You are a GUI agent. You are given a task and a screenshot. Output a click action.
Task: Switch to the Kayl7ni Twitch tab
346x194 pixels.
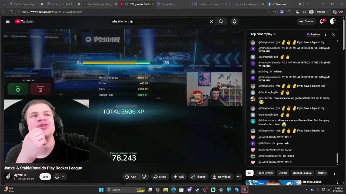click(x=63, y=4)
